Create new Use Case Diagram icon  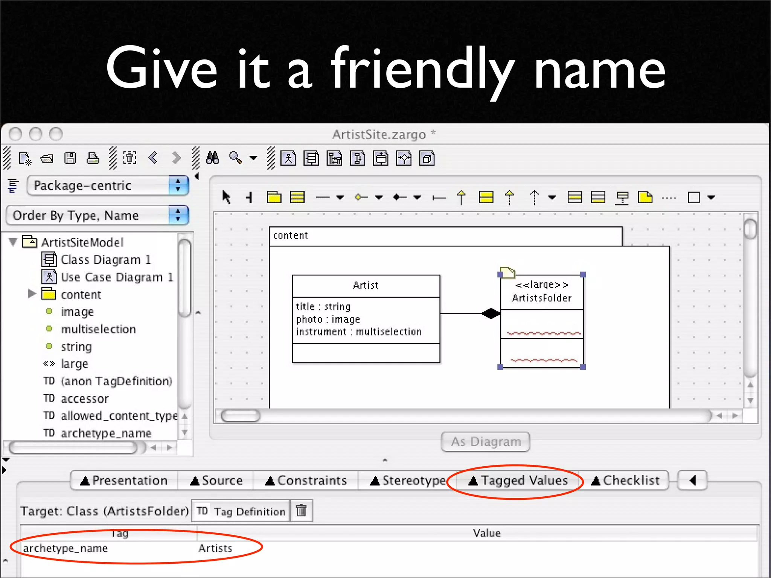[x=288, y=158]
